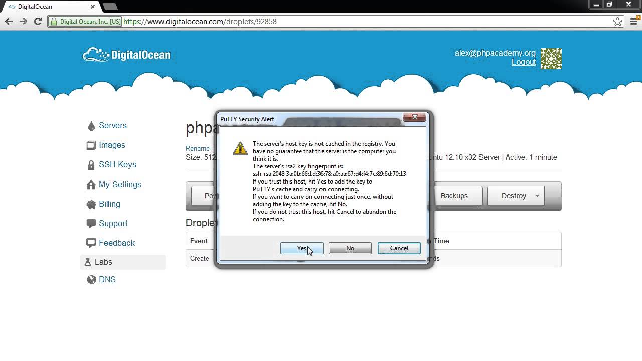
Task: Click the Rename droplet link
Action: pos(198,148)
